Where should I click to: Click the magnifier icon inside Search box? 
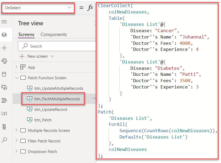(x=25, y=46)
